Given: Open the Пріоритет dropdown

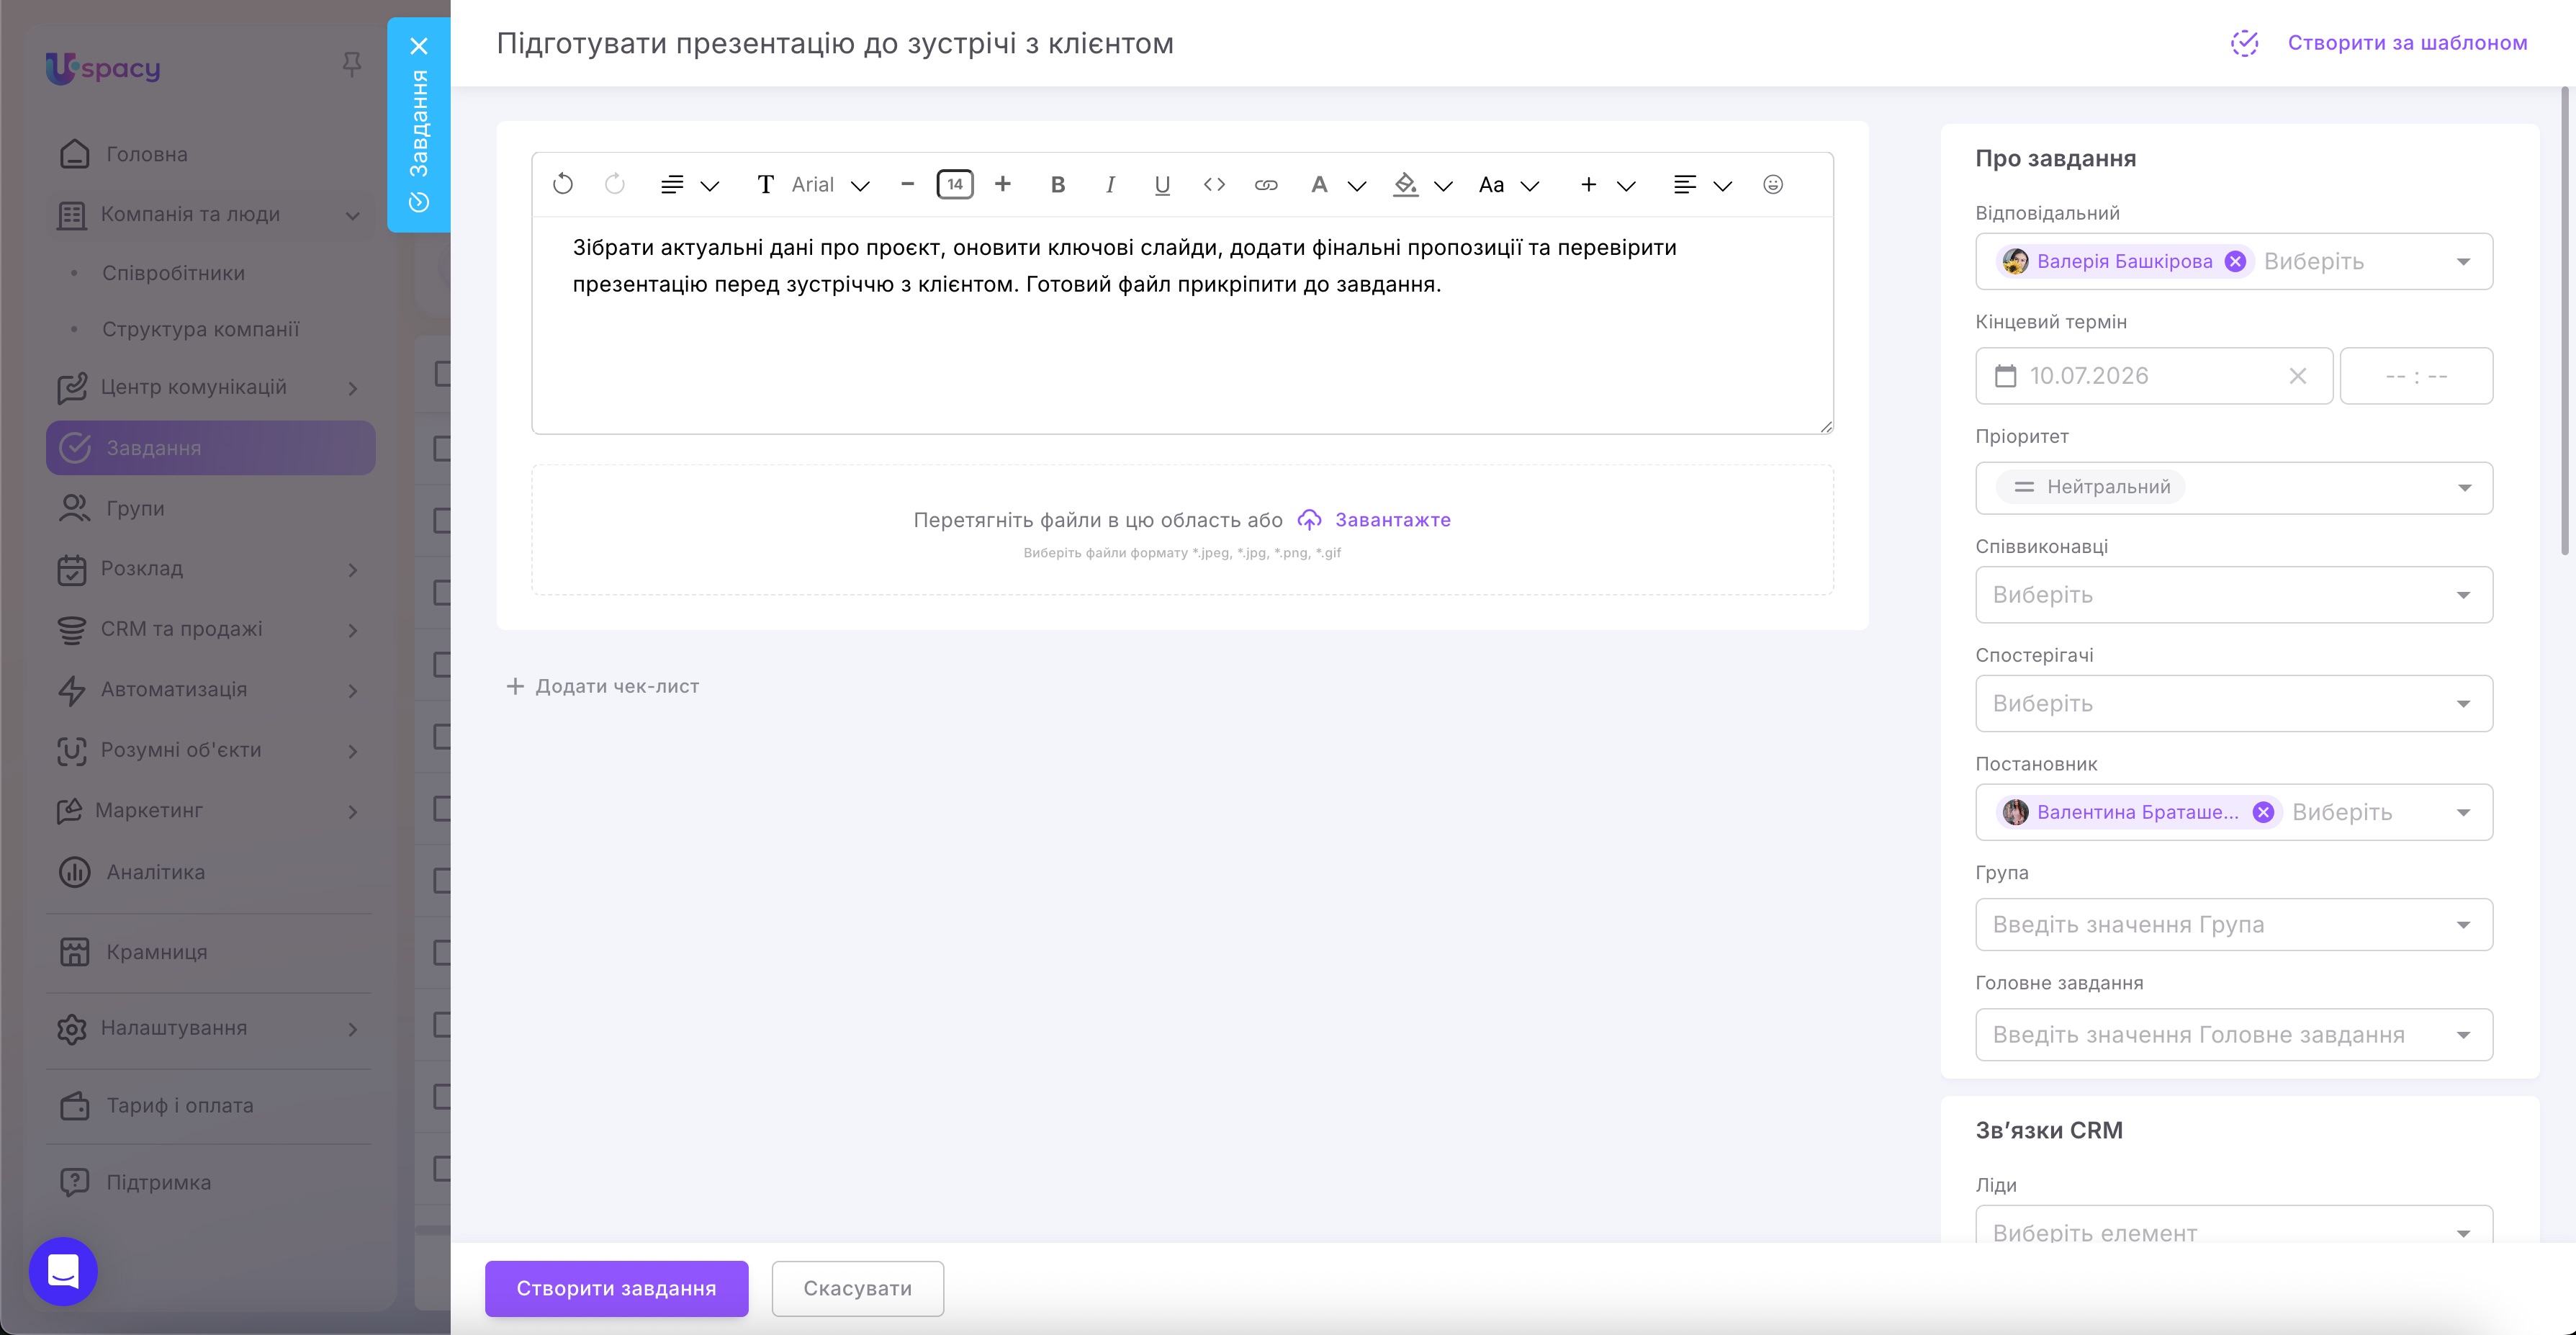Looking at the screenshot, I should pos(2234,488).
